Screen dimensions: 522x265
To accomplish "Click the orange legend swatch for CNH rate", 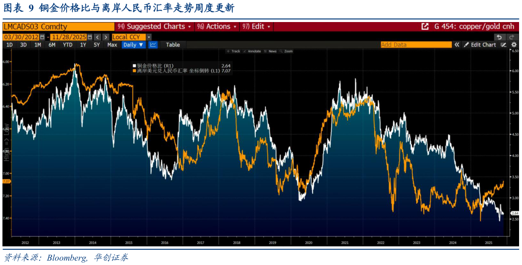I will 134,71.
